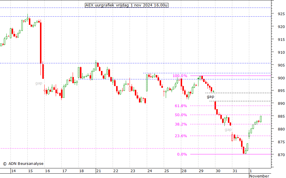Click the '38.2%' Fibonacci label
The height and width of the screenshot is (178, 286).
pos(181,124)
